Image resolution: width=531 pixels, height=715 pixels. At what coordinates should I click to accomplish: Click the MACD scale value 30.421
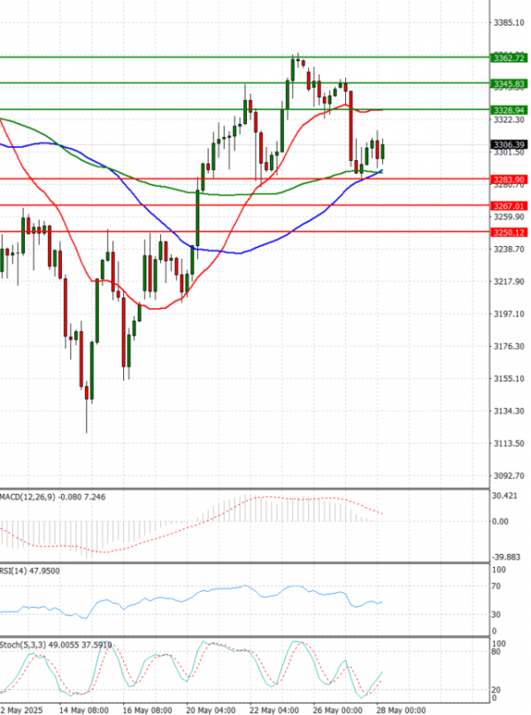click(x=504, y=496)
